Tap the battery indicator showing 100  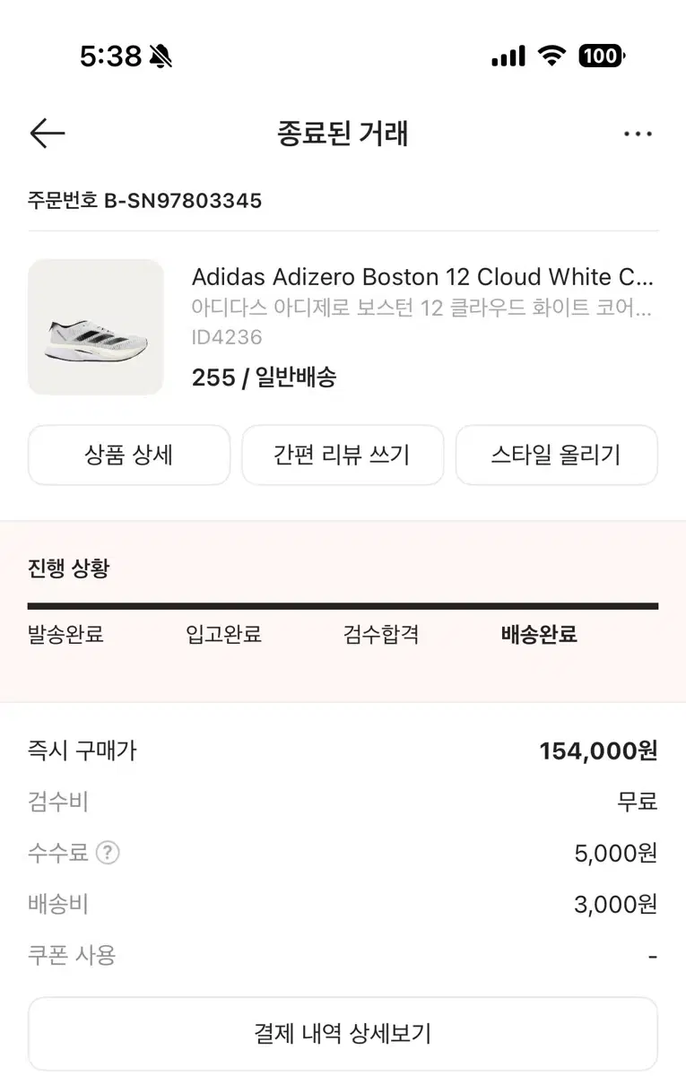[x=601, y=56]
